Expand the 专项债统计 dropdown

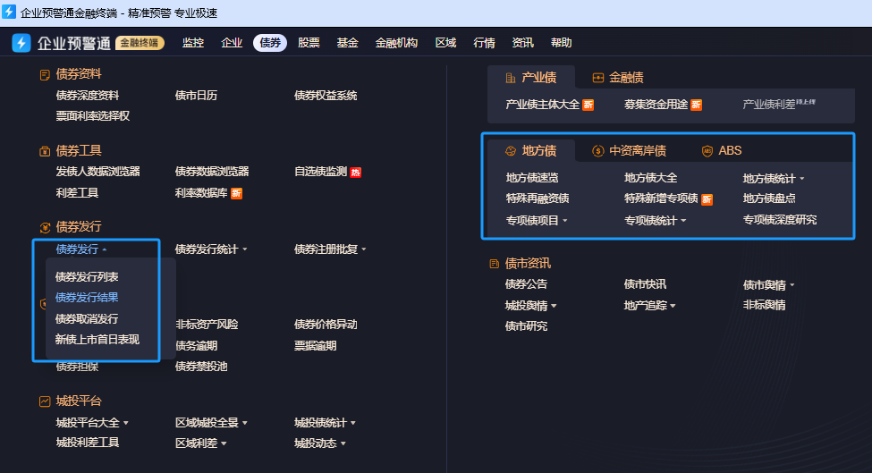(655, 221)
